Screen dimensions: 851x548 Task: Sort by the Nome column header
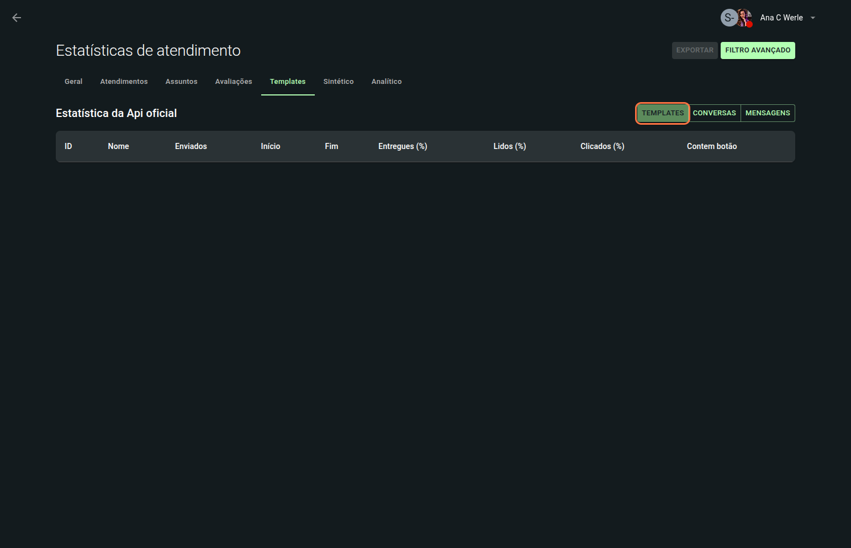118,146
